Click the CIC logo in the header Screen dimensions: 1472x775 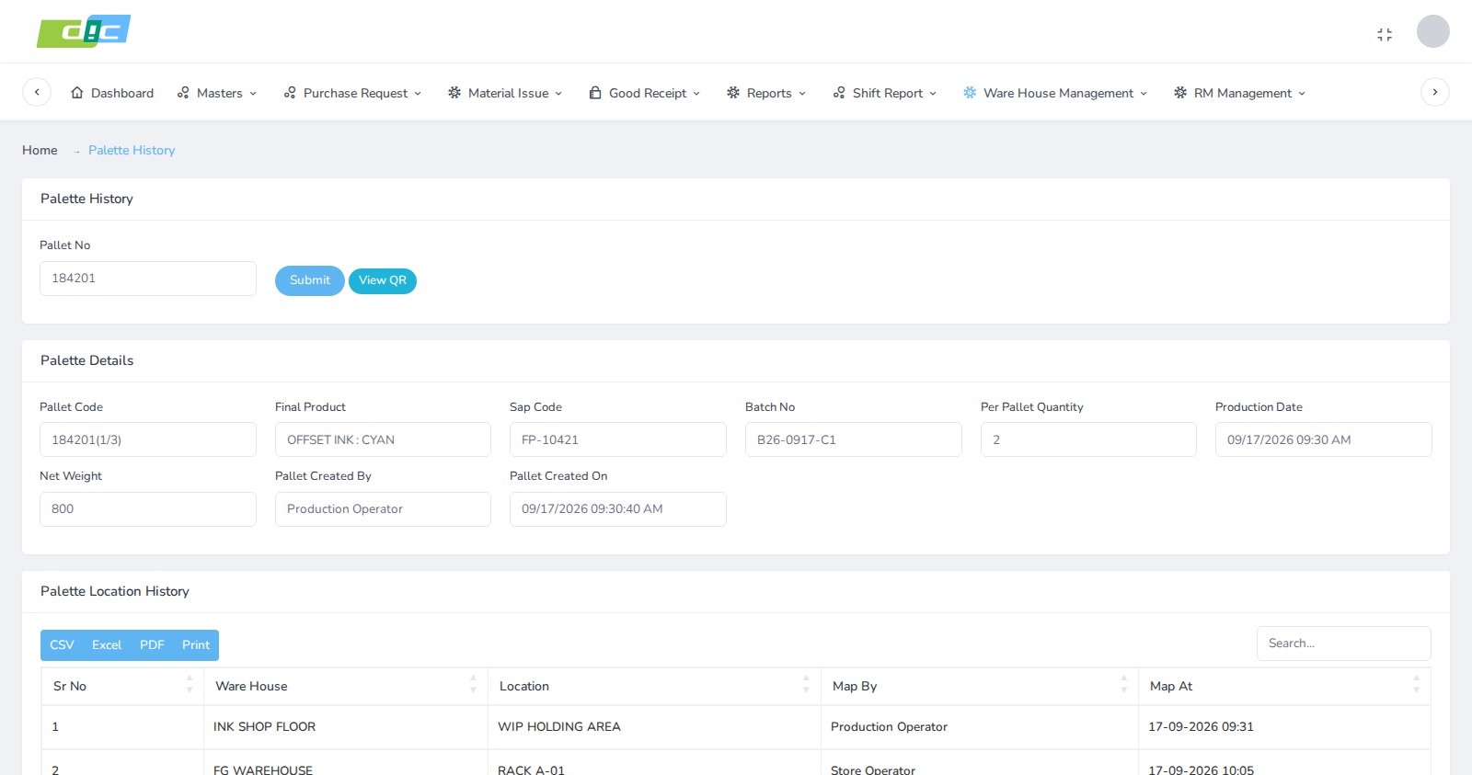click(x=84, y=31)
